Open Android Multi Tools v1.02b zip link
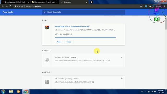167x94 pixels. coord(72,27)
